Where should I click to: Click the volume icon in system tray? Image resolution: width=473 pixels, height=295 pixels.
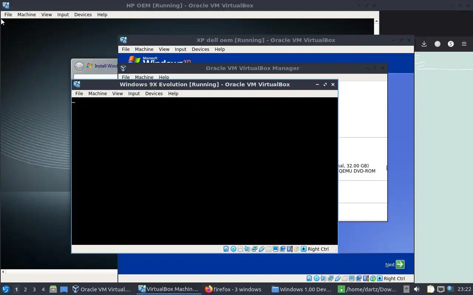[x=416, y=289]
